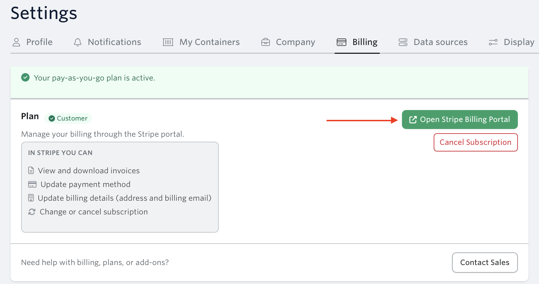Click 'Your pay-as-you-go plan is active.' message
539x284 pixels.
pyautogui.click(x=94, y=78)
